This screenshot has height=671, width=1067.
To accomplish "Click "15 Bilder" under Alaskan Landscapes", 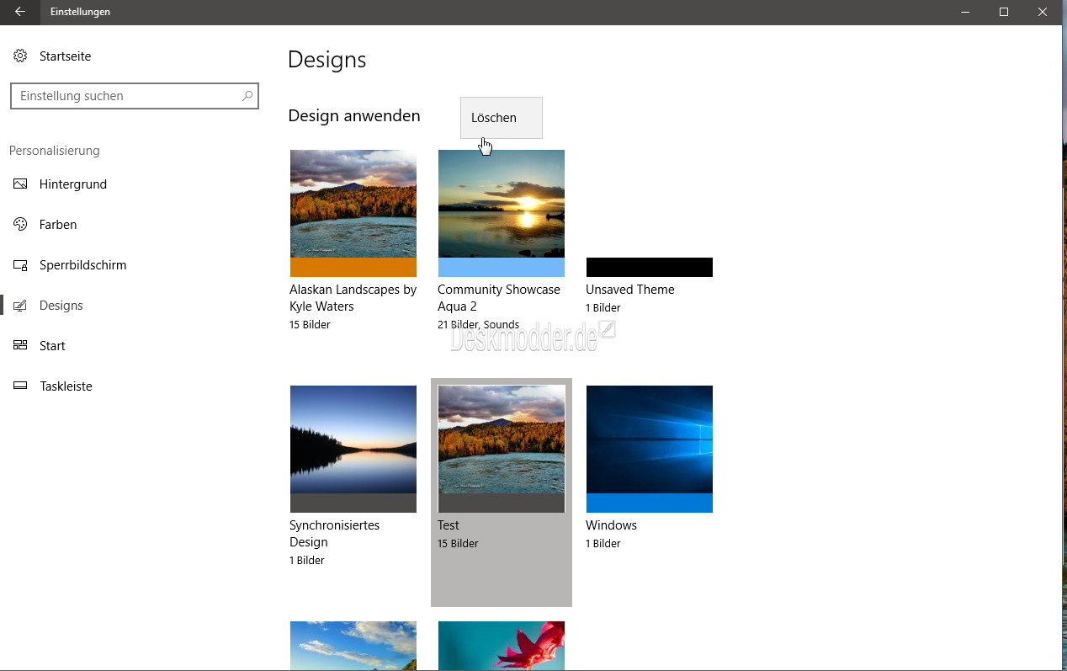I will pyautogui.click(x=310, y=325).
